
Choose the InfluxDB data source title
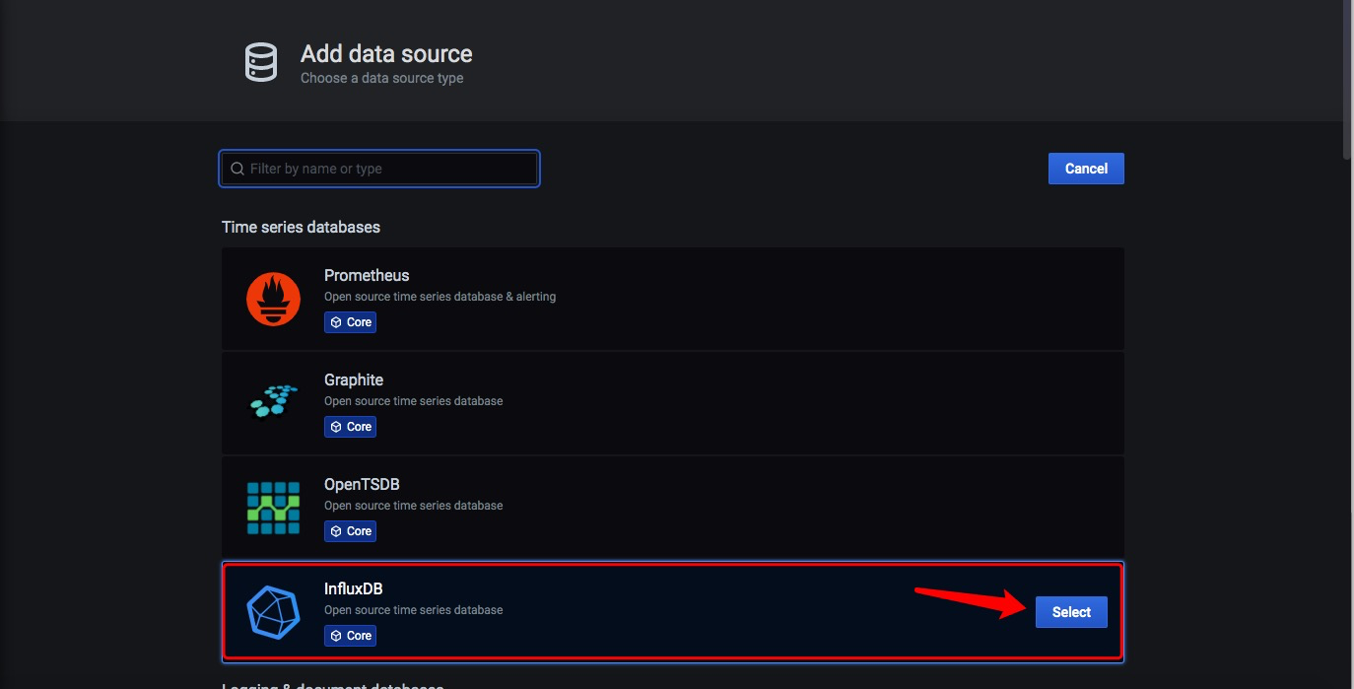coord(353,588)
